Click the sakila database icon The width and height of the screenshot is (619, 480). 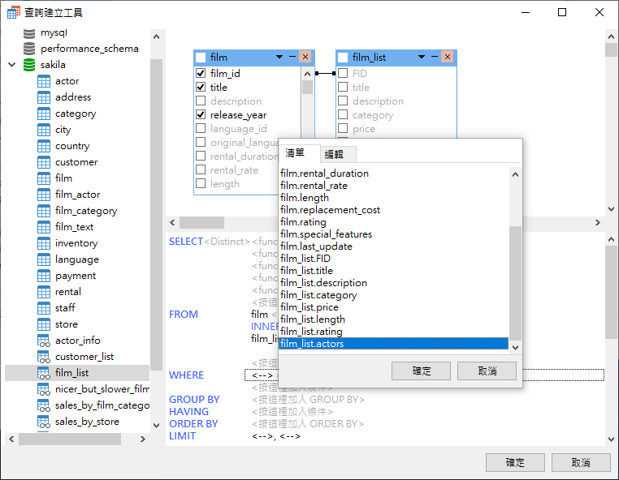click(29, 65)
